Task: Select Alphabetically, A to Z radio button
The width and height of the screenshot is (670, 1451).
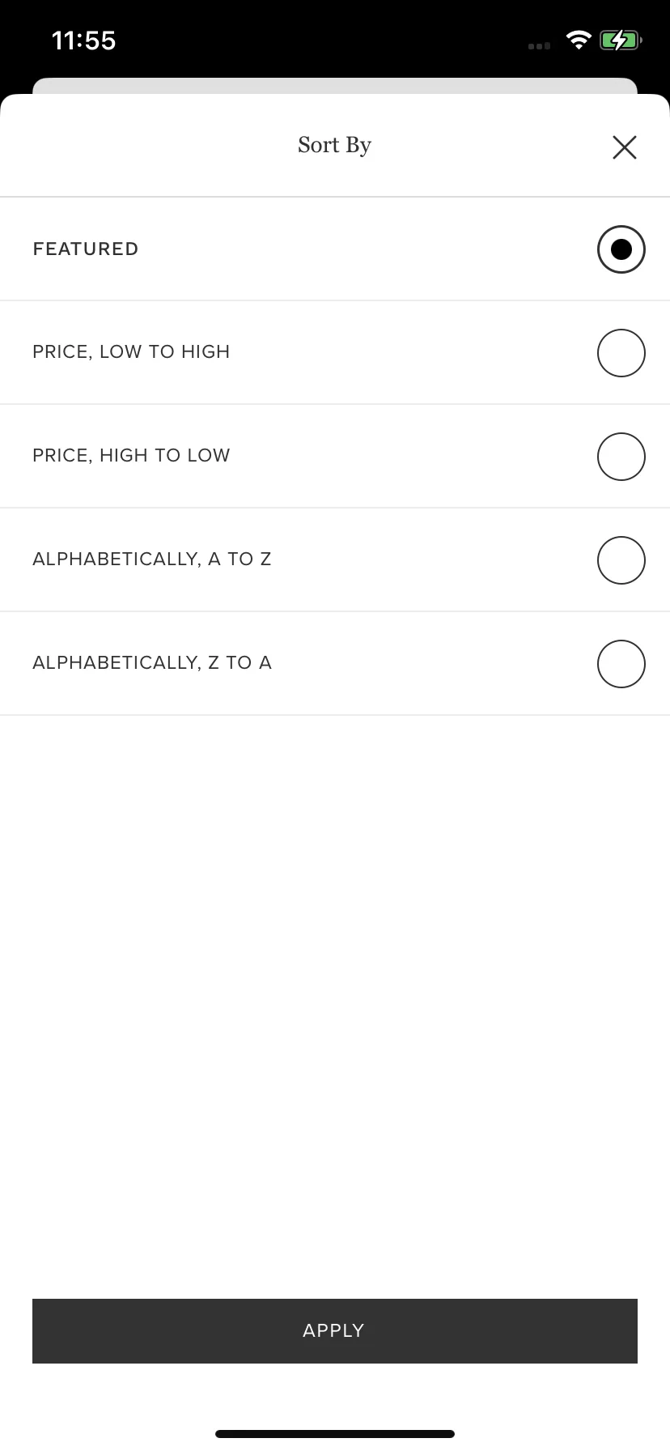Action: tap(621, 560)
